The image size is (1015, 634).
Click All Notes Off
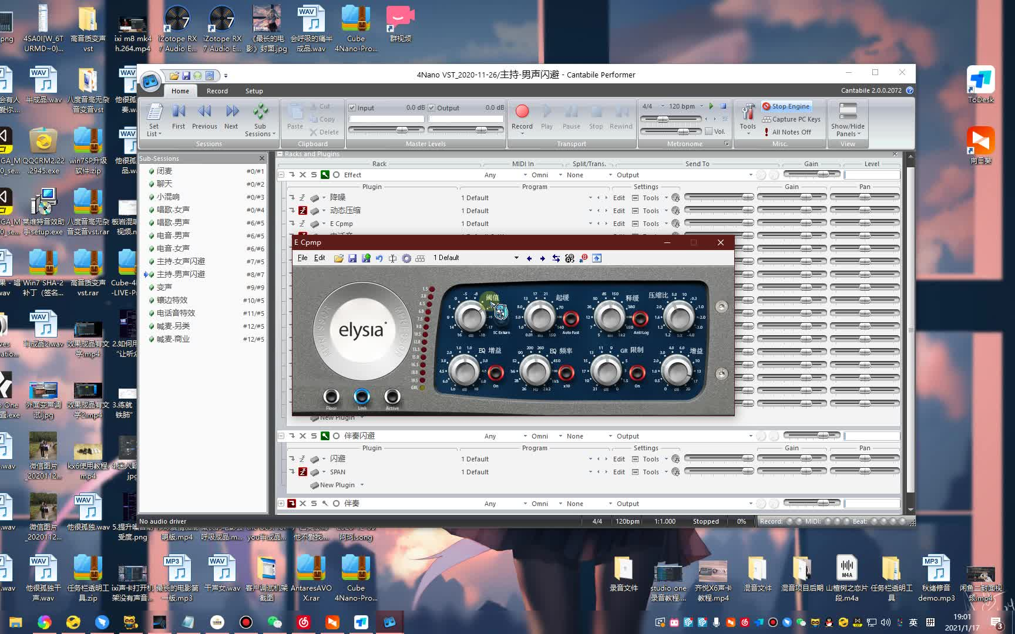(787, 132)
